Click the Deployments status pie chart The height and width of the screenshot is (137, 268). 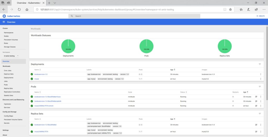click(68, 46)
